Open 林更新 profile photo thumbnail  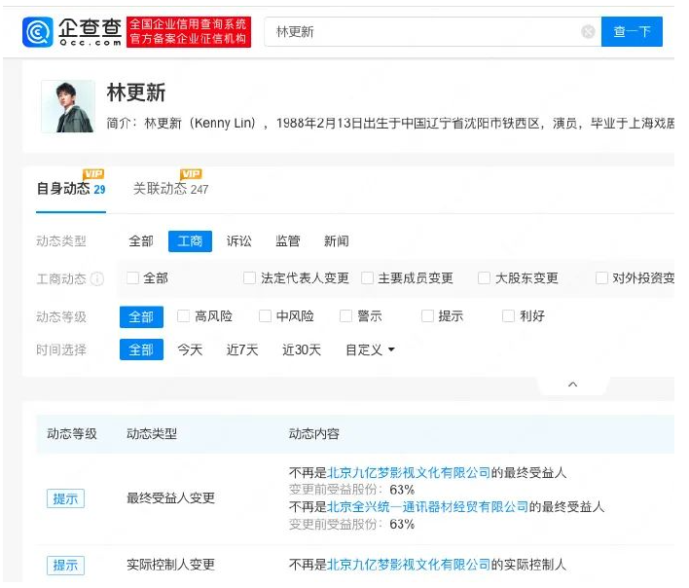click(x=68, y=107)
